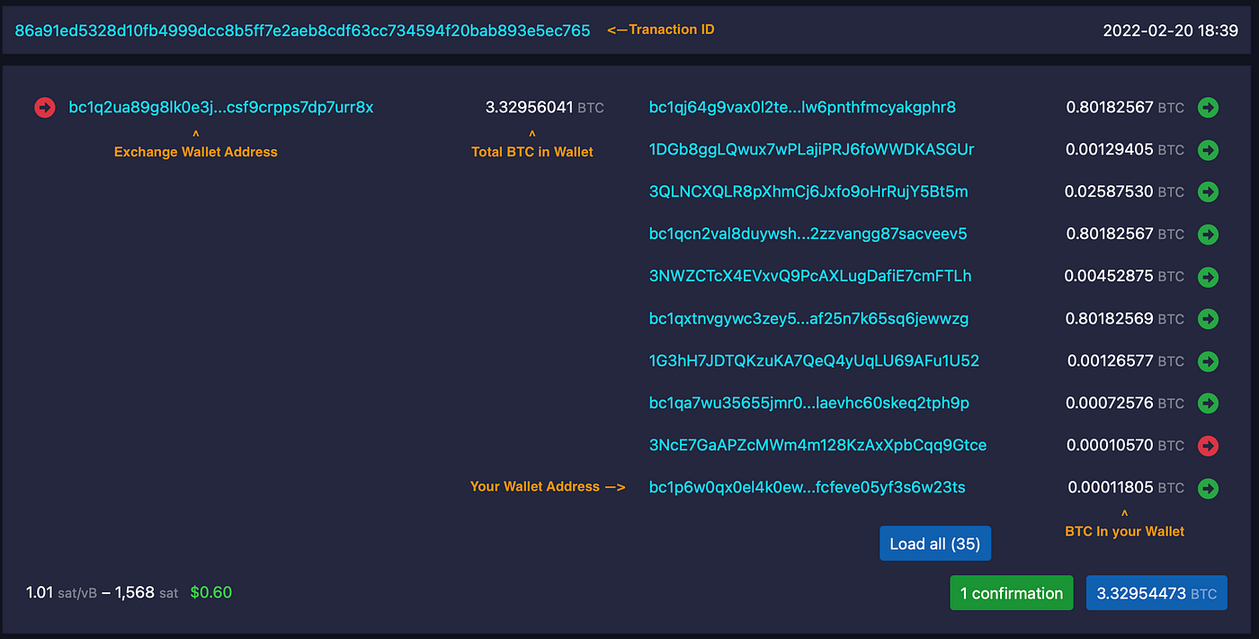This screenshot has width=1259, height=639.
Task: Open output address bc1p6w0qx0el4k0ew
Action: (x=807, y=487)
